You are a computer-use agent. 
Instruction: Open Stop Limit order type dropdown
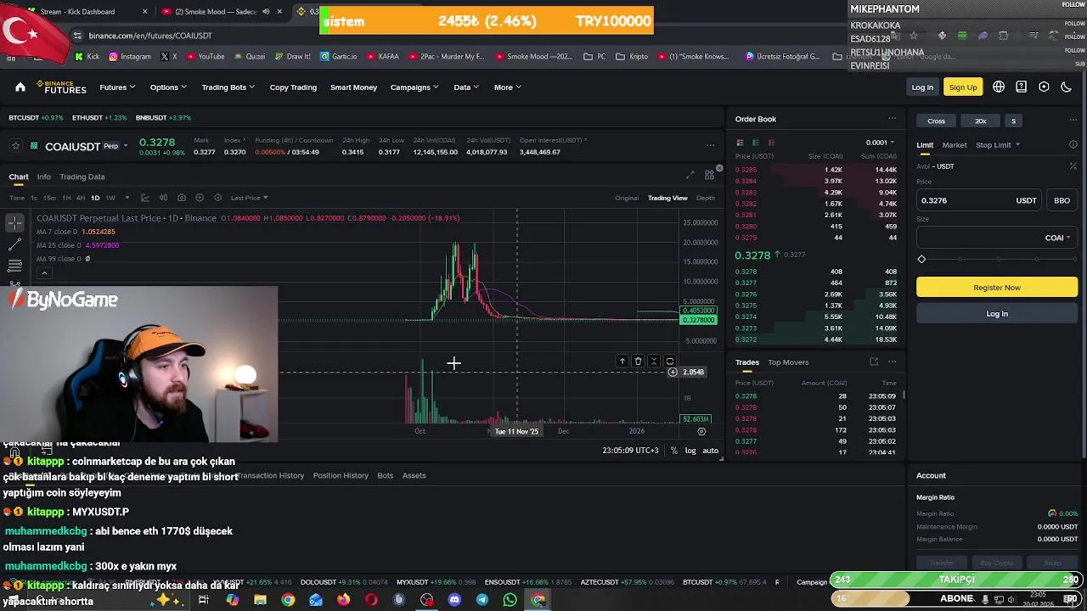tap(998, 145)
